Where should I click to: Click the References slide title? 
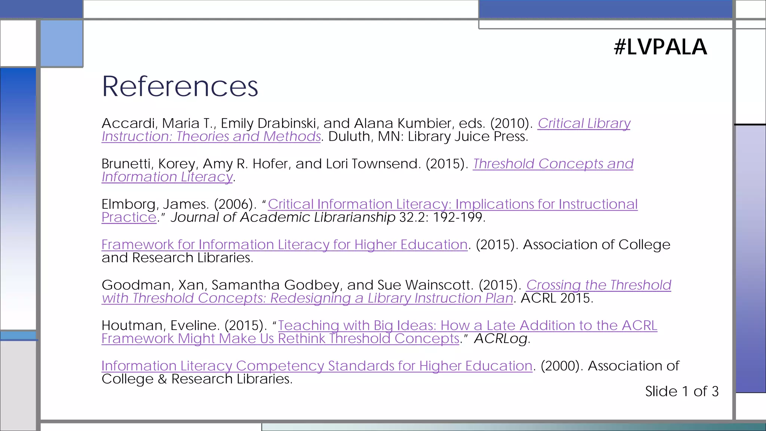tap(180, 86)
